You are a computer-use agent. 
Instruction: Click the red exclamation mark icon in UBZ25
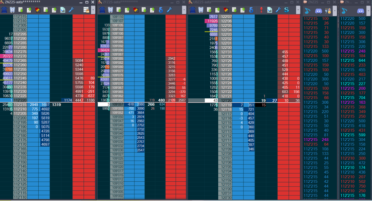point(261,10)
